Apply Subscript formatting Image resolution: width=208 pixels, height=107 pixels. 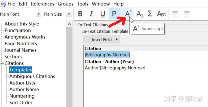[140, 14]
